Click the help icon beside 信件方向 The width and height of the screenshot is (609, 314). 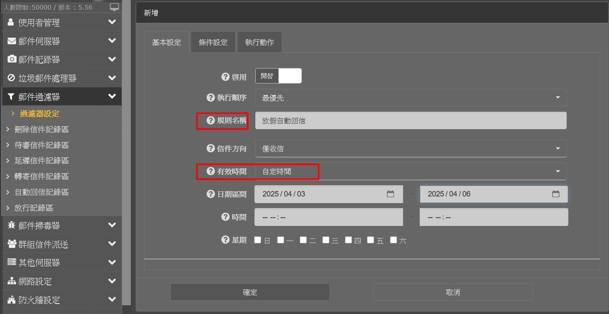point(210,148)
